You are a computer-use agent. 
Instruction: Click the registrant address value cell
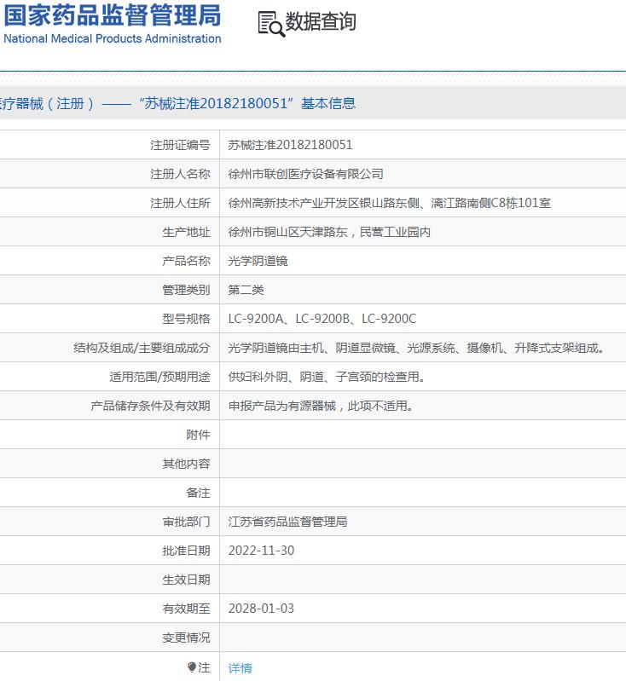coord(422,203)
